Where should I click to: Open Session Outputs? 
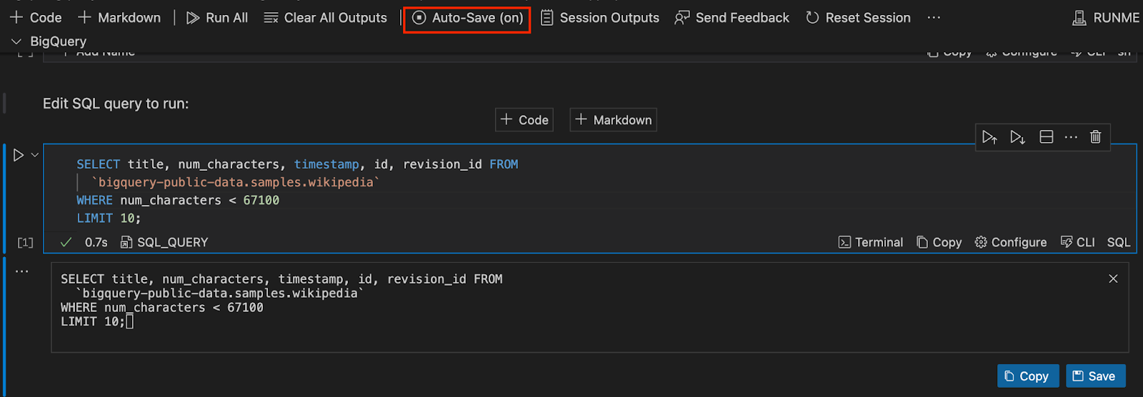coord(600,18)
